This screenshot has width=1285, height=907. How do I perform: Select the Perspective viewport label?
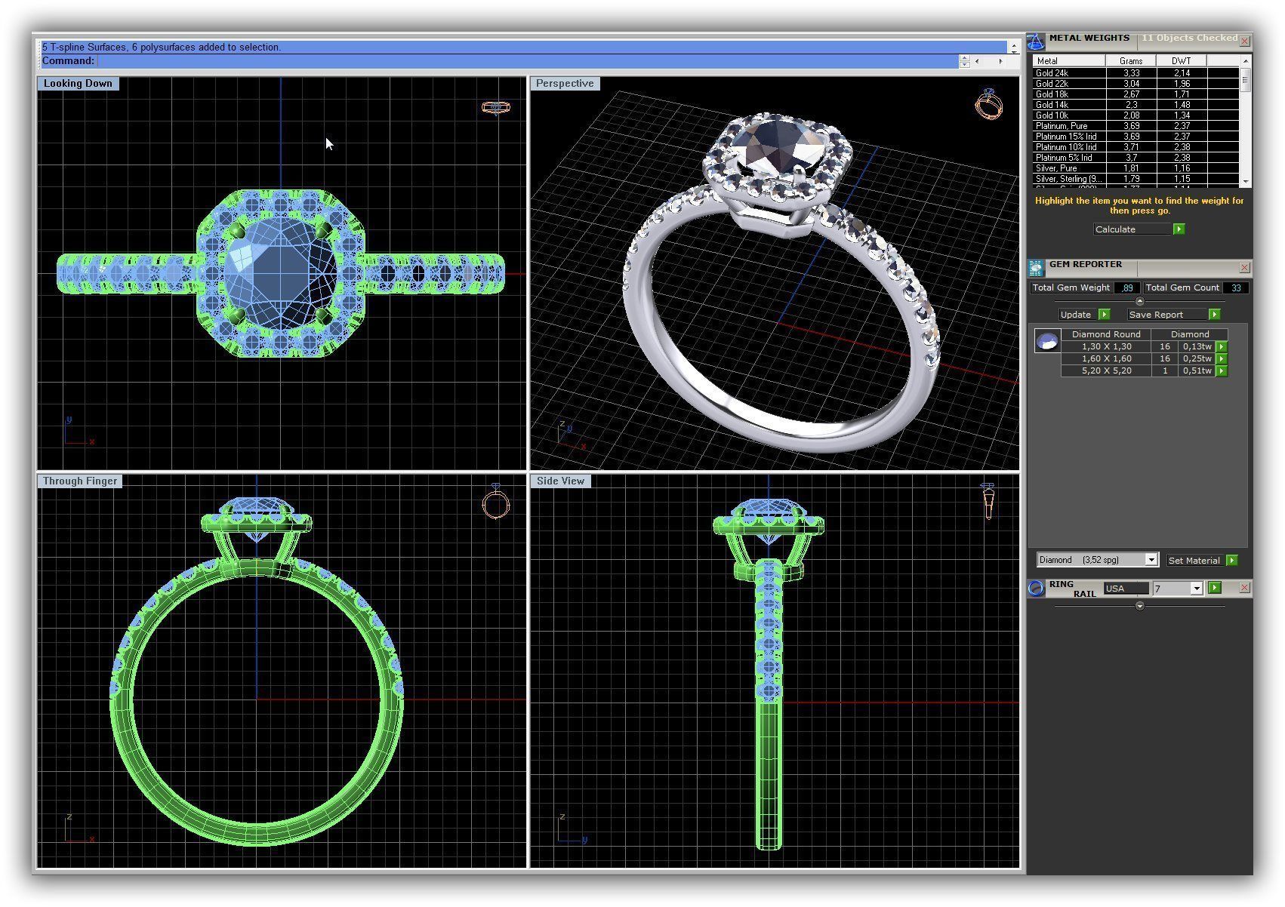coord(565,84)
